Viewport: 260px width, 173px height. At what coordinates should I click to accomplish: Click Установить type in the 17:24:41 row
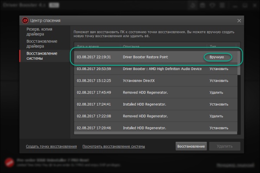pyautogui.click(x=219, y=104)
